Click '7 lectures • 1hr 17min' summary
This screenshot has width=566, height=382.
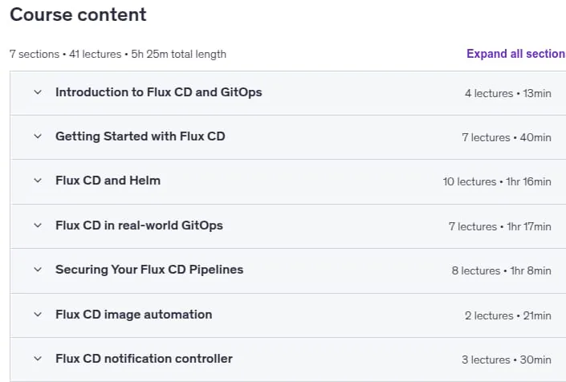click(x=500, y=226)
